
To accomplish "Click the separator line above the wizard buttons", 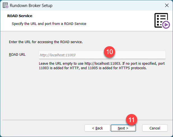I will click(86, 120).
